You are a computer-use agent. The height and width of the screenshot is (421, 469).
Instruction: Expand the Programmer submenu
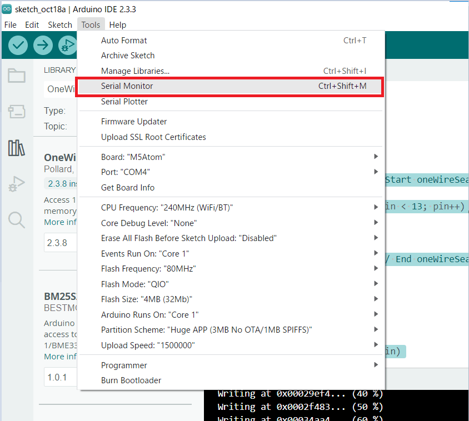pos(231,365)
